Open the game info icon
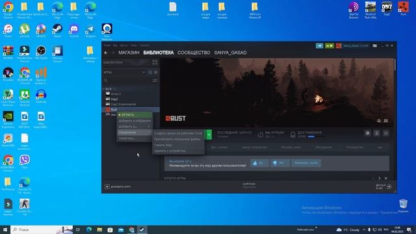 point(376,133)
